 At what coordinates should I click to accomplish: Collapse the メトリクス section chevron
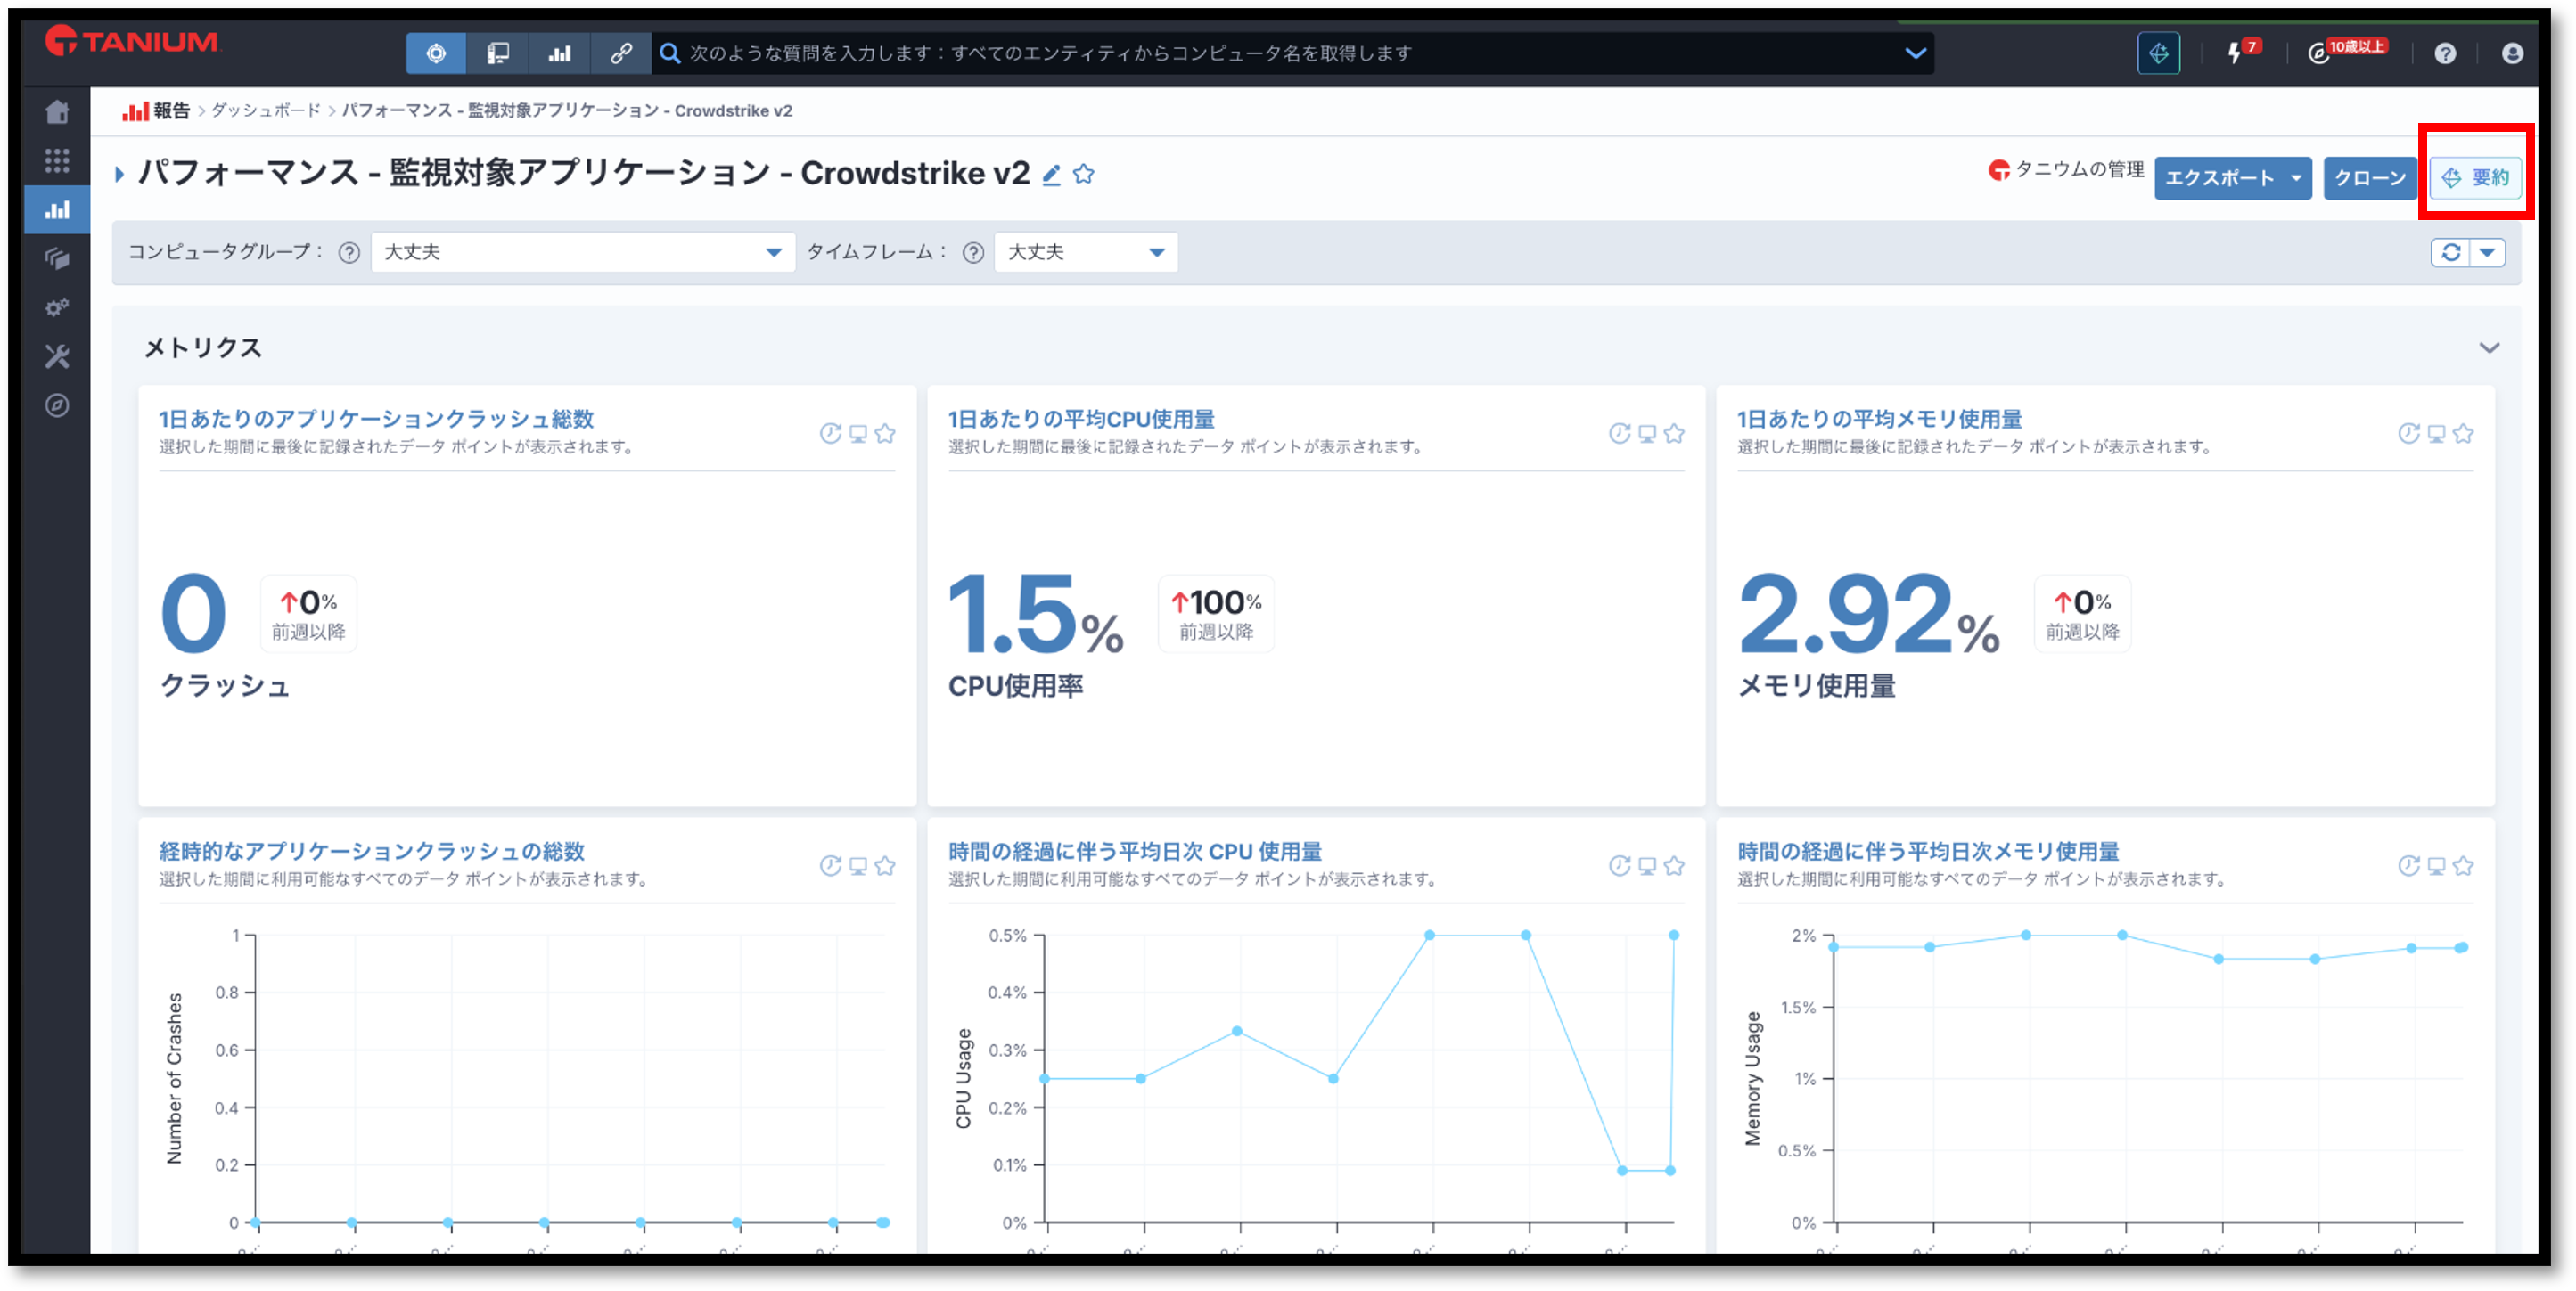(x=2489, y=347)
